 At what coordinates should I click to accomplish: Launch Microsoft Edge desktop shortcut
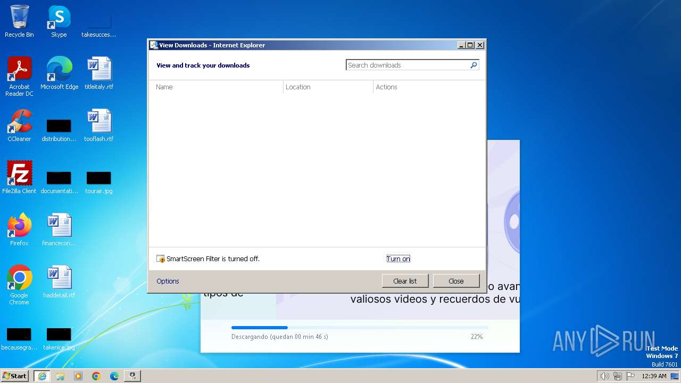(59, 73)
